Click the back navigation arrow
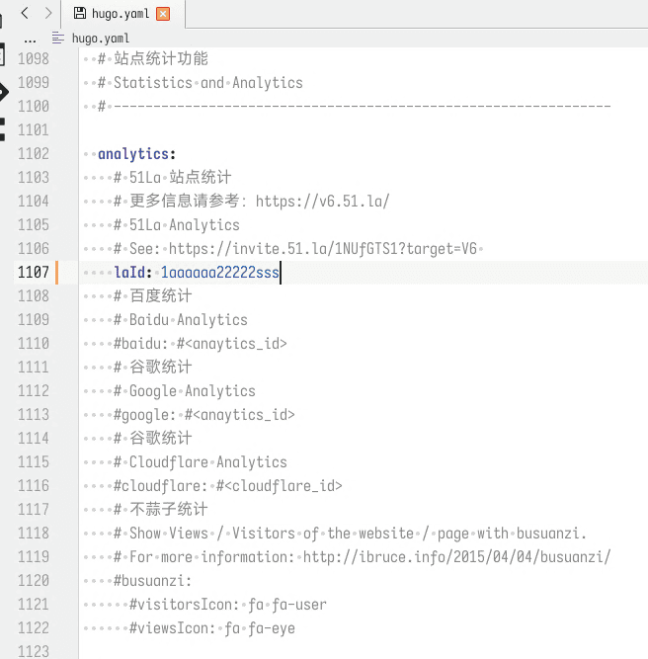The image size is (648, 659). (25, 13)
